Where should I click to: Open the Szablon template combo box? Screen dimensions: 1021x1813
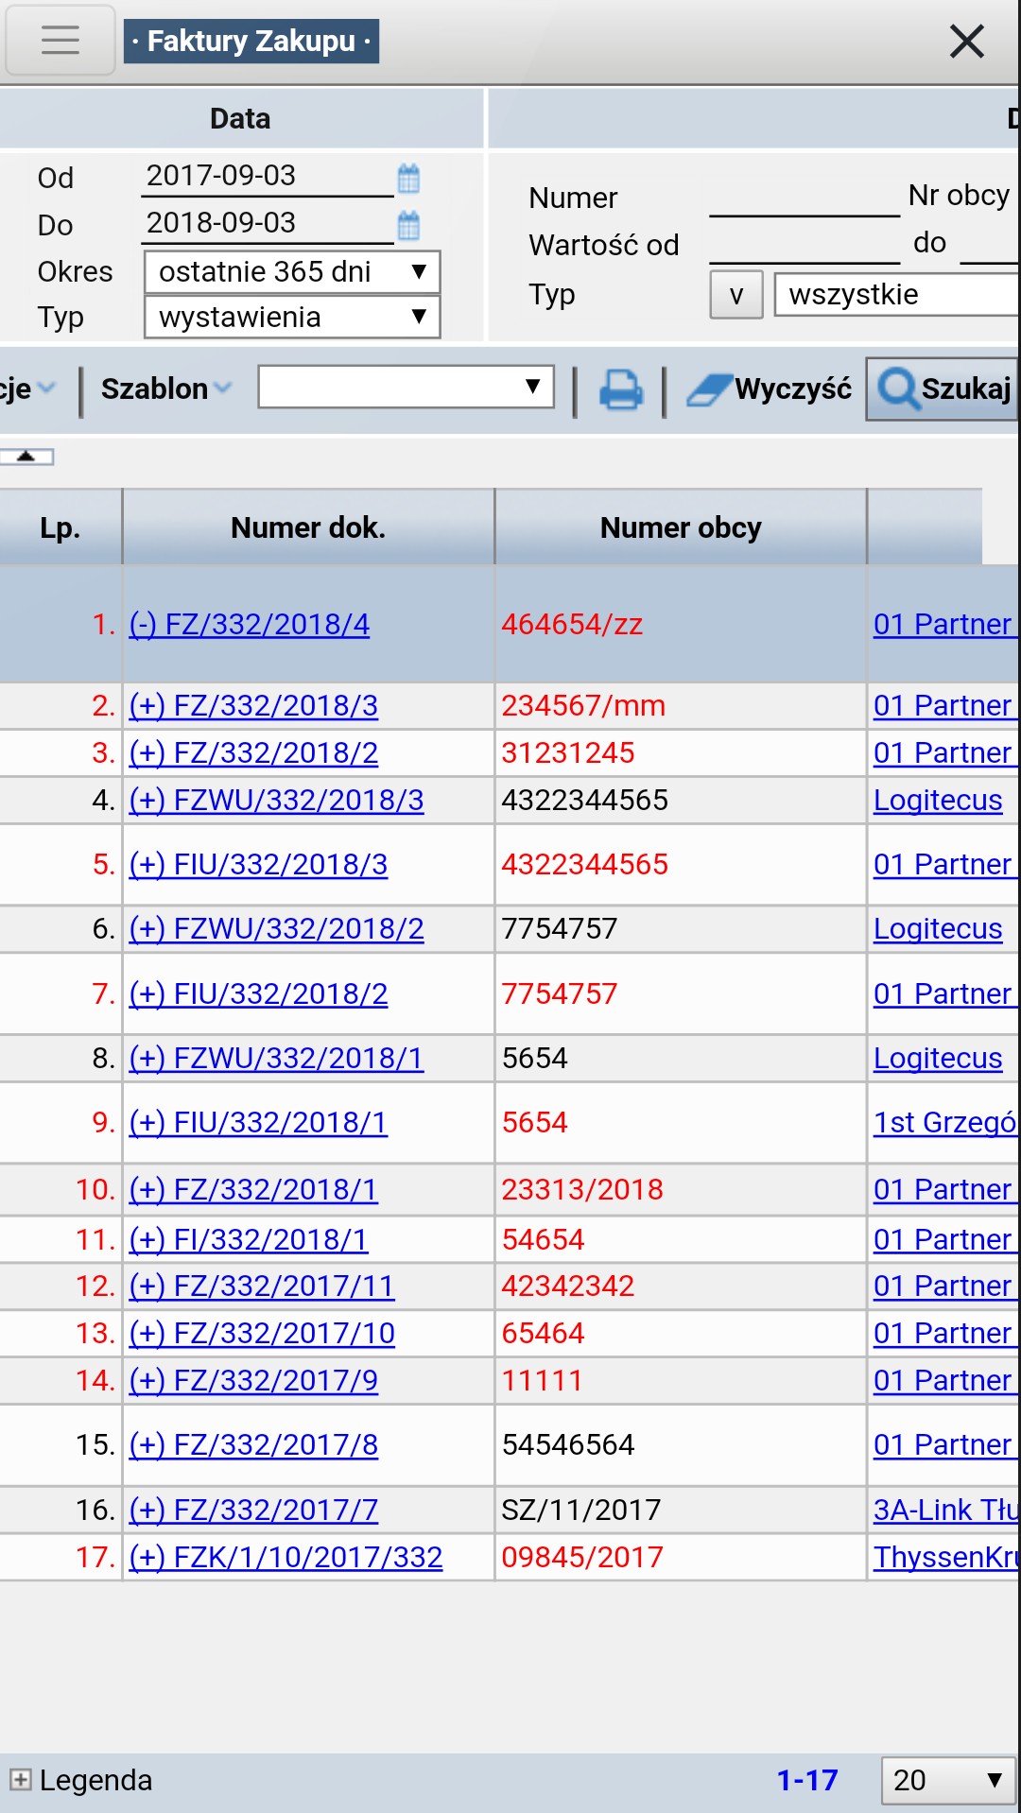pyautogui.click(x=406, y=388)
